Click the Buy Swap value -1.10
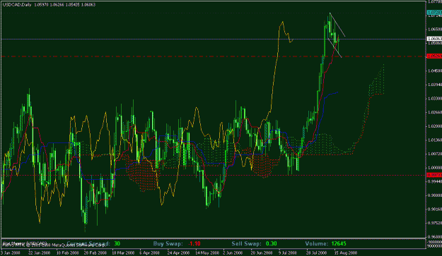The width and height of the screenshot is (442, 256). 194,243
